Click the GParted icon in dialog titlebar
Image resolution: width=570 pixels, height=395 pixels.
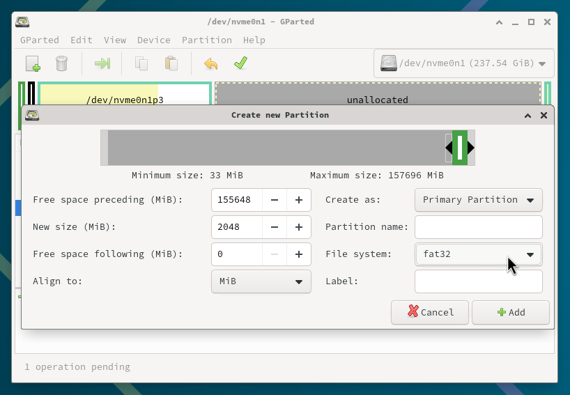[32, 115]
